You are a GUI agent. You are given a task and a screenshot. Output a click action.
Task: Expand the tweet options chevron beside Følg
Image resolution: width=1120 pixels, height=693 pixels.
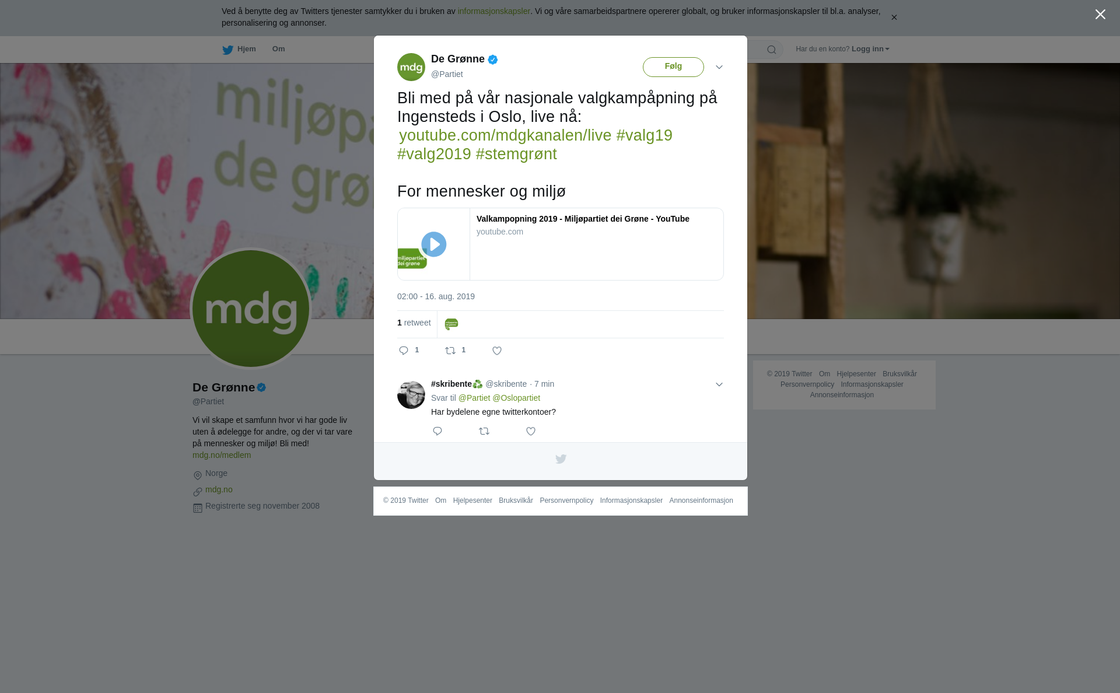pos(719,67)
